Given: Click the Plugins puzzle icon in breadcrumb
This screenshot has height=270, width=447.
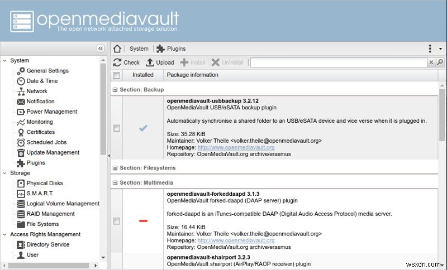Looking at the screenshot, I should pyautogui.click(x=160, y=49).
